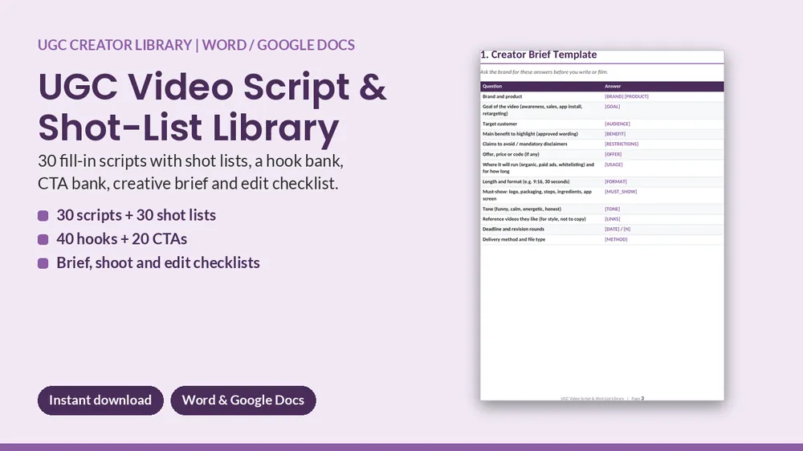Screen dimensions: 803x451
Task: Click 'Ask the brand for these answers' note
Action: [x=544, y=72]
